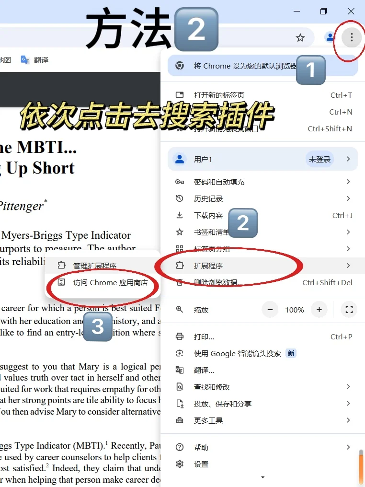The height and width of the screenshot is (487, 365).
Task: Click the puzzle icon beside 管理扩展程序
Action: point(61,265)
